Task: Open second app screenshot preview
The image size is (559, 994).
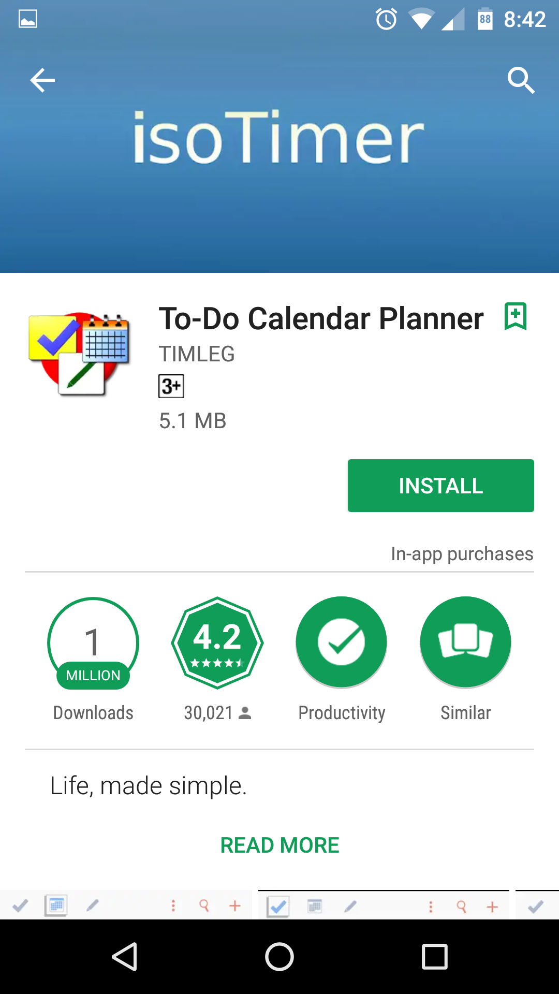Action: [x=384, y=905]
